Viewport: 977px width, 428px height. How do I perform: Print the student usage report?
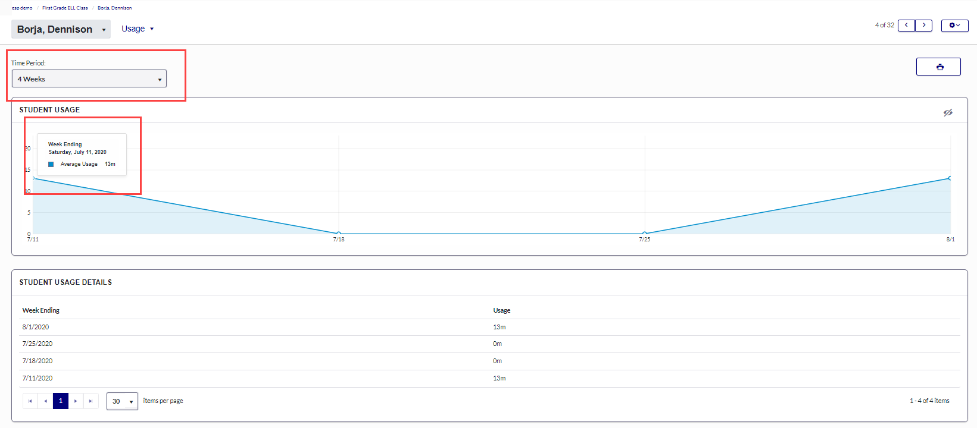[938, 67]
